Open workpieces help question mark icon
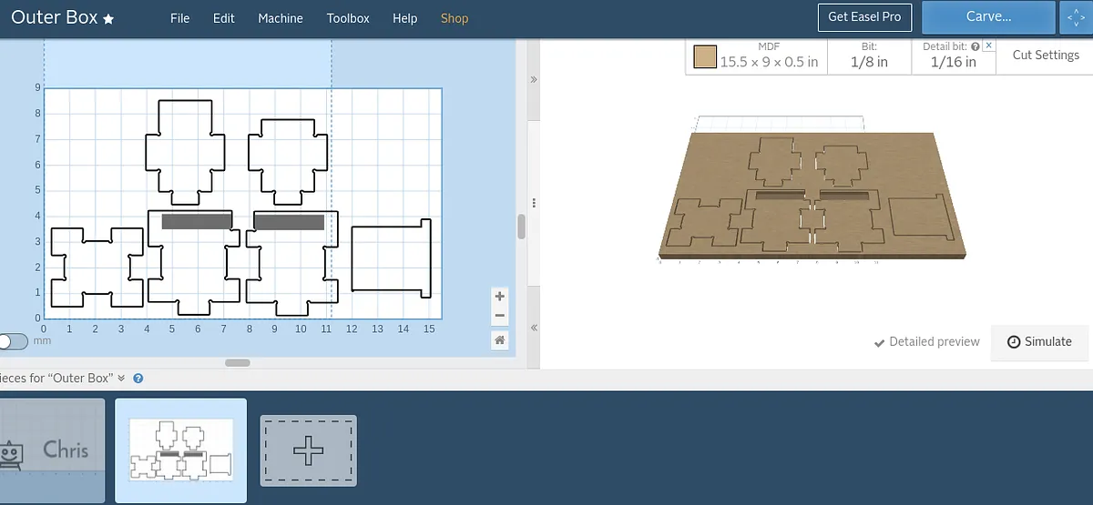Viewport: 1093px width, 505px height. click(x=138, y=379)
